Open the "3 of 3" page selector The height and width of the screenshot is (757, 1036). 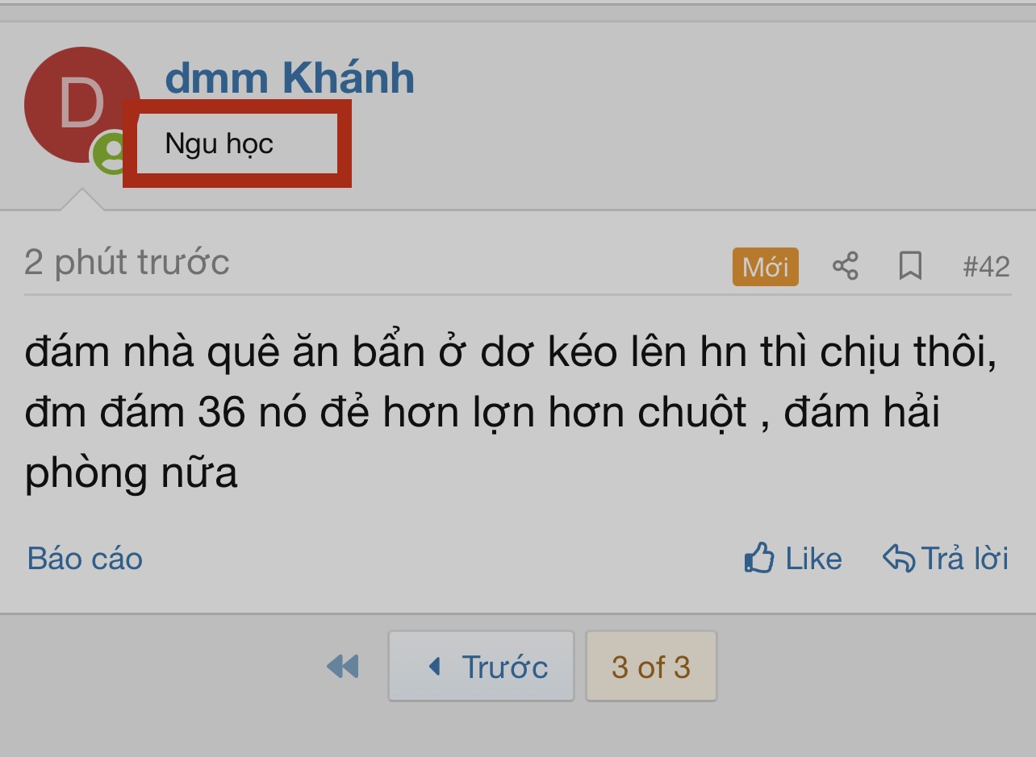point(651,666)
